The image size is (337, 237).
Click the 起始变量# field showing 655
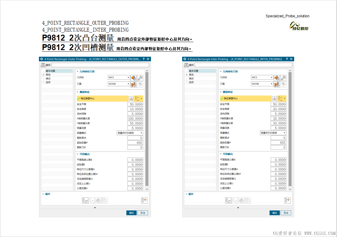coord(278,143)
